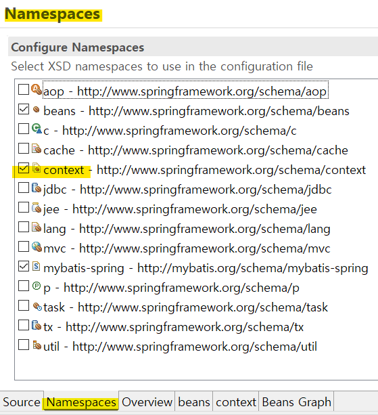Enable the task namespace checkbox
378x415 pixels.
pos(24,306)
